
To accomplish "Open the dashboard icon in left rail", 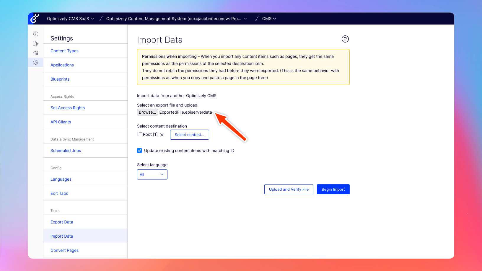I will click(36, 34).
